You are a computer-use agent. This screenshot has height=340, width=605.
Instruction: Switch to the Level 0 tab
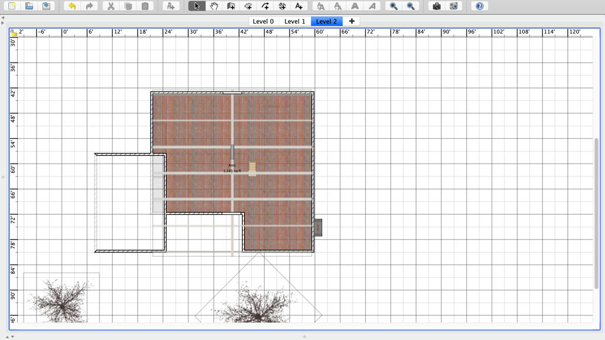(263, 22)
